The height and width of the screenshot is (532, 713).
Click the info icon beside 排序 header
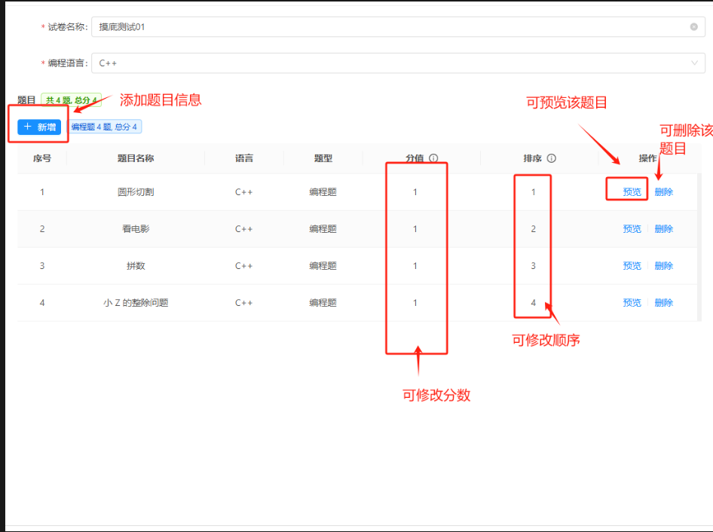tap(552, 159)
